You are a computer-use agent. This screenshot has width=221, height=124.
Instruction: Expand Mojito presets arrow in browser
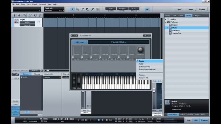167,28
